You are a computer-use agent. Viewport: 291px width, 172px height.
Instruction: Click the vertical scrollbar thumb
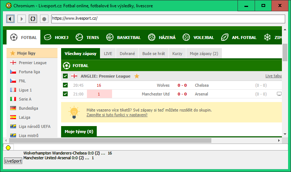tap(285, 52)
